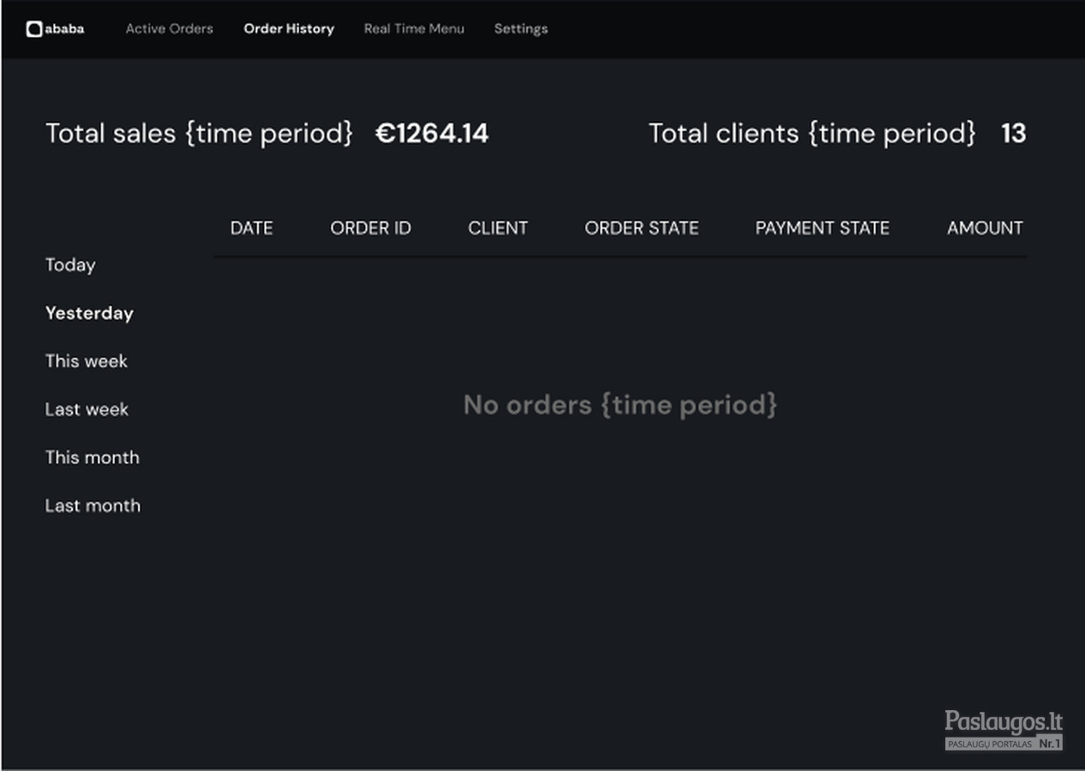Viewport: 1085px width, 771px height.
Task: Sort by the CLIENT column header
Action: coord(498,228)
